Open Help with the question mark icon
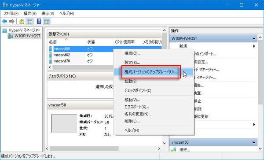Screen dimensions: 264x160 coord(39,22)
